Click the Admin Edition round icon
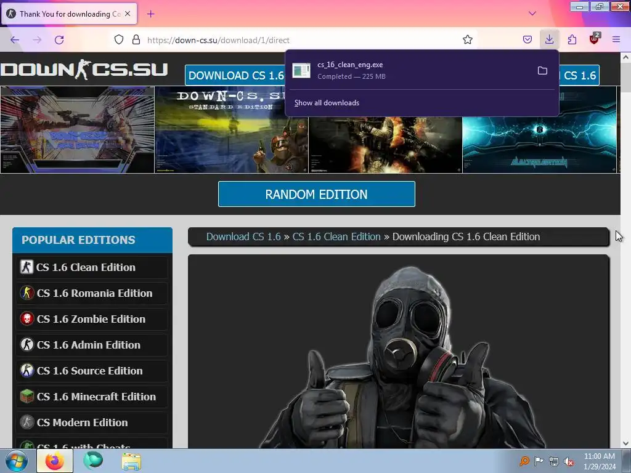 point(27,345)
